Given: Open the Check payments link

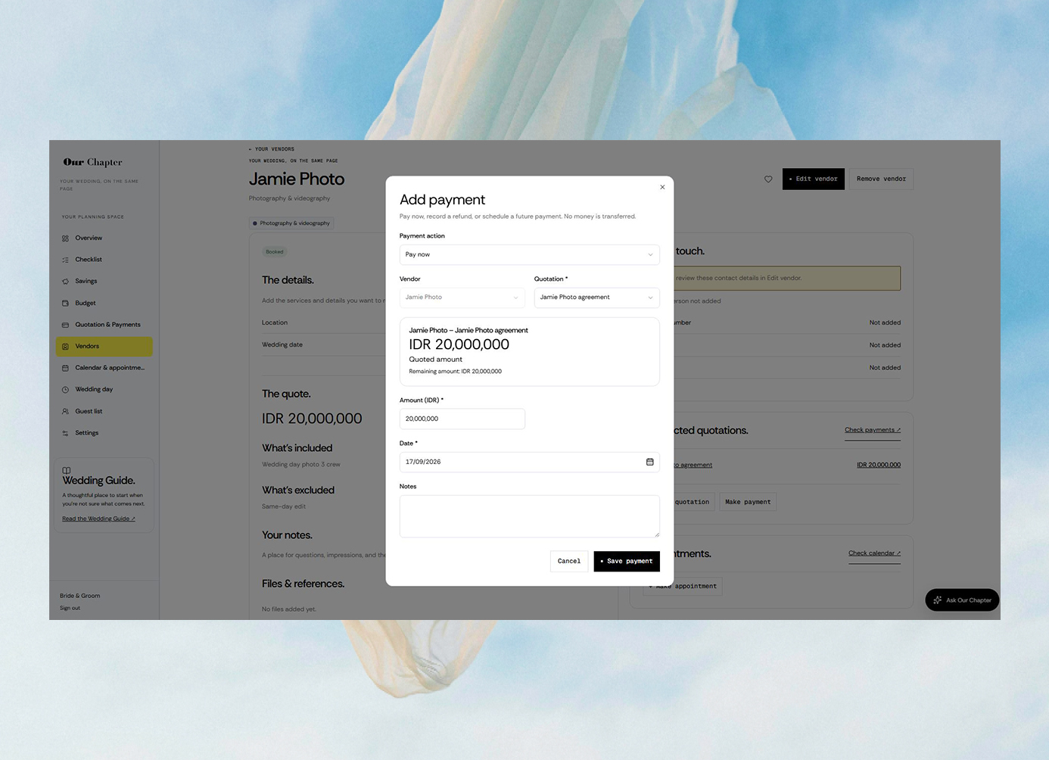Looking at the screenshot, I should (873, 430).
